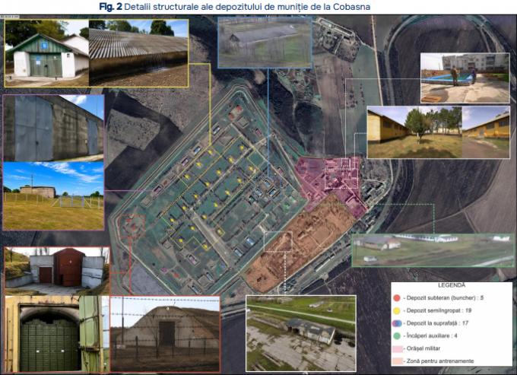Open the concrete wall with metal doors photo

coord(53,128)
